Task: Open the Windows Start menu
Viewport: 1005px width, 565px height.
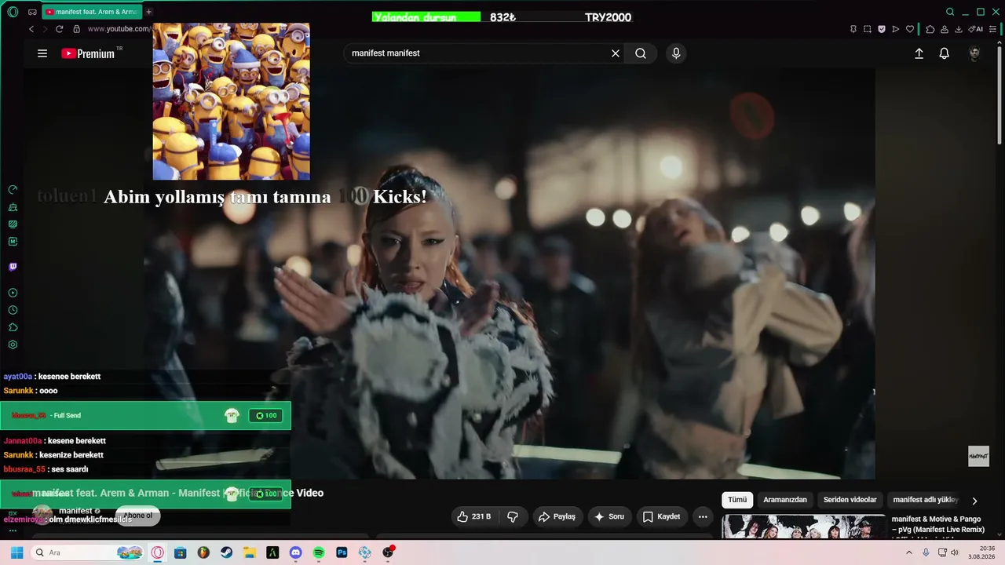Action: pyautogui.click(x=16, y=552)
